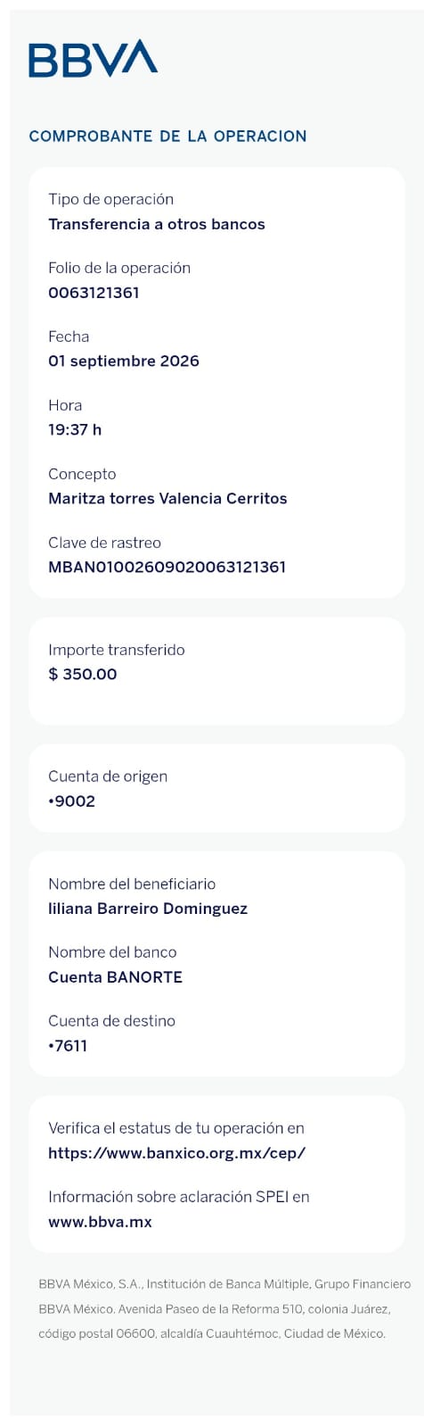Click beneficiary name liliana Barreiro Dominguez

(148, 909)
